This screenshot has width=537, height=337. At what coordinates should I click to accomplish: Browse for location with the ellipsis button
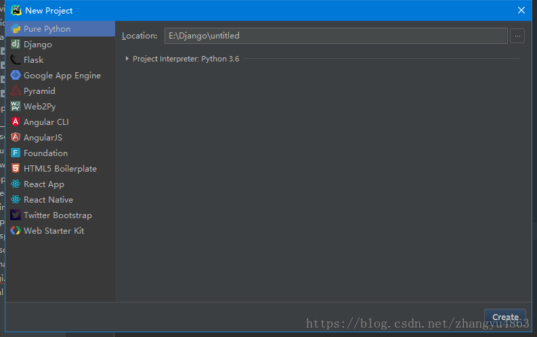point(517,36)
